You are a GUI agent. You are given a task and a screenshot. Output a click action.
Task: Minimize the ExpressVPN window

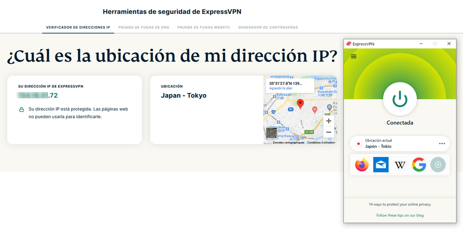421,44
